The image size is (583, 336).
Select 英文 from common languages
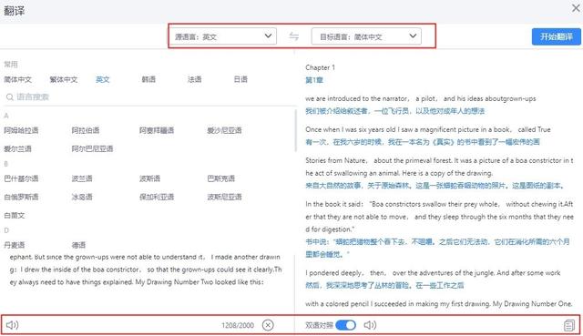coord(103,79)
